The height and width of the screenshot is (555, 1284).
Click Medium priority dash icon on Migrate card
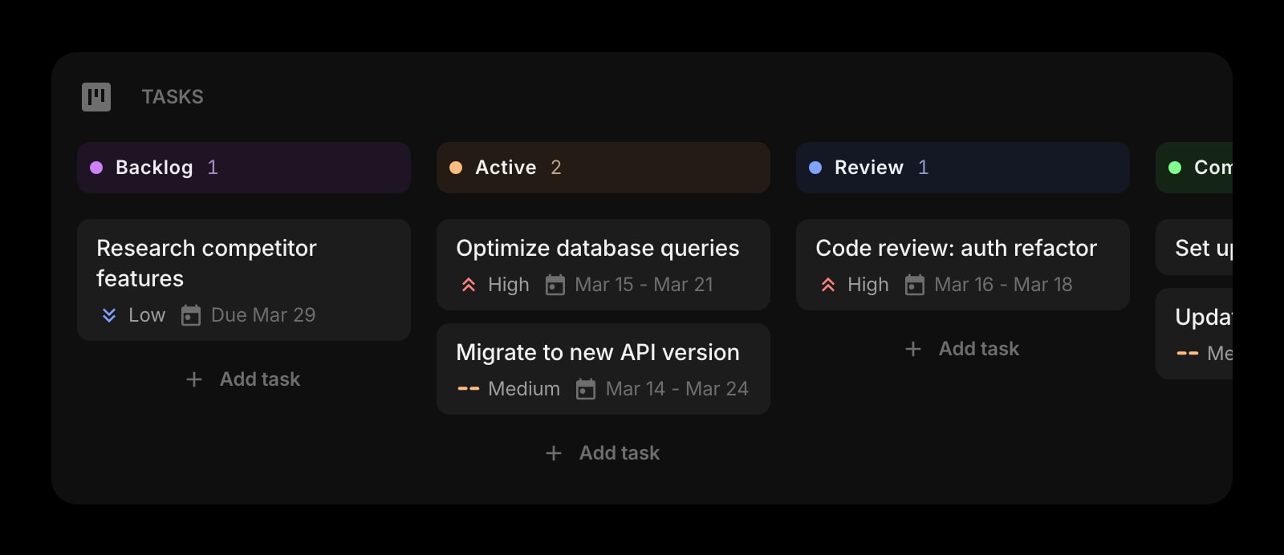(469, 389)
